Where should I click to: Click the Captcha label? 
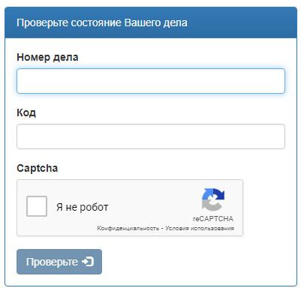38,168
